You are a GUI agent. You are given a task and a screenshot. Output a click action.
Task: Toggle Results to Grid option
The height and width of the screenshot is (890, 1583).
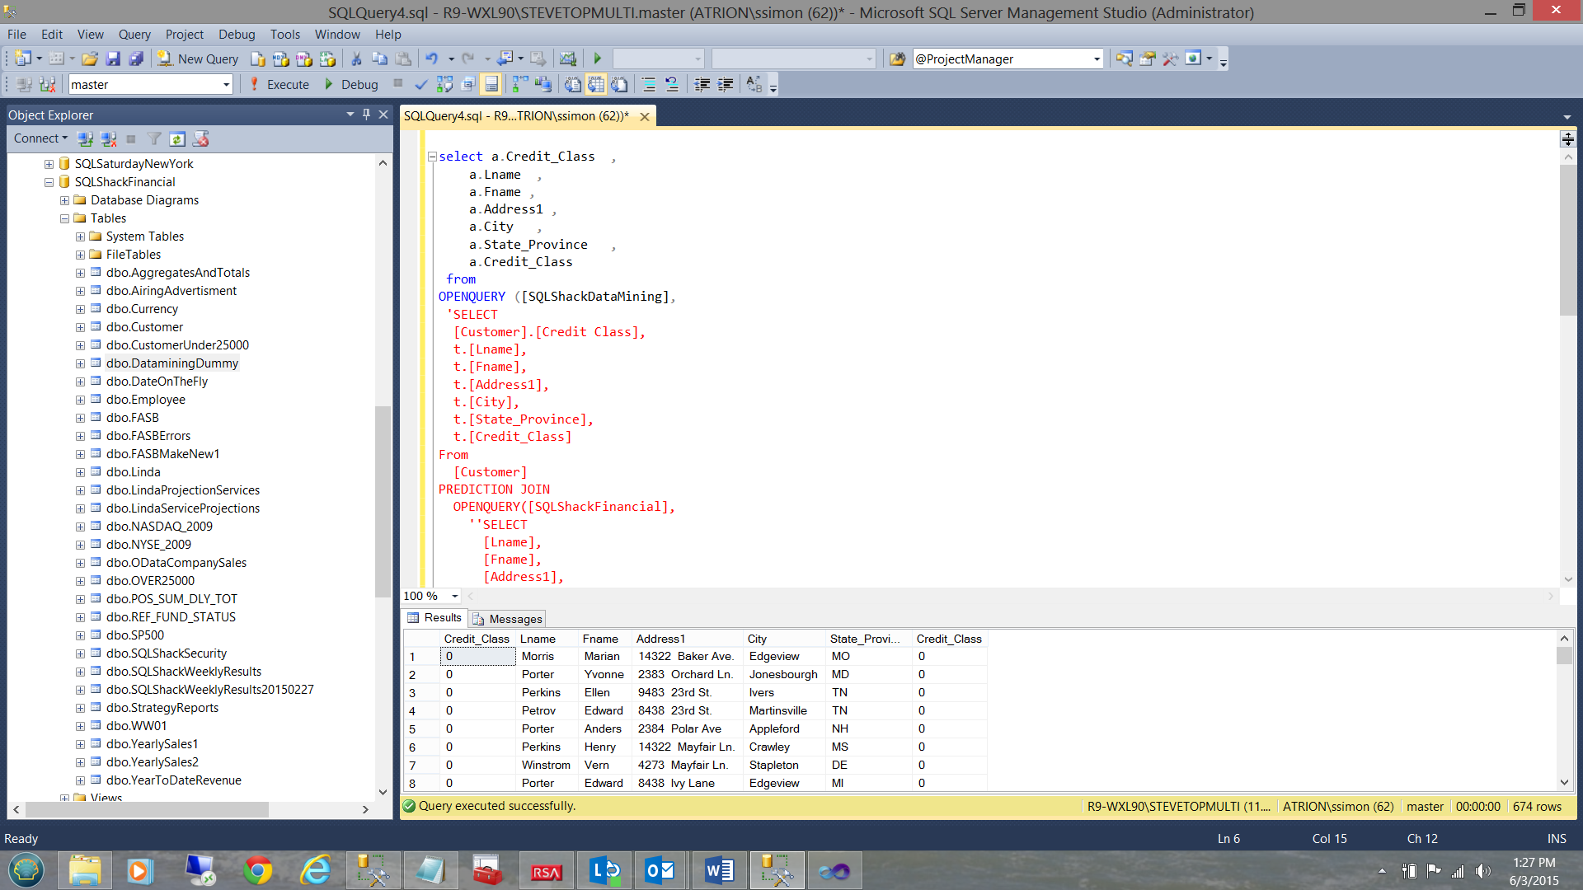click(596, 84)
